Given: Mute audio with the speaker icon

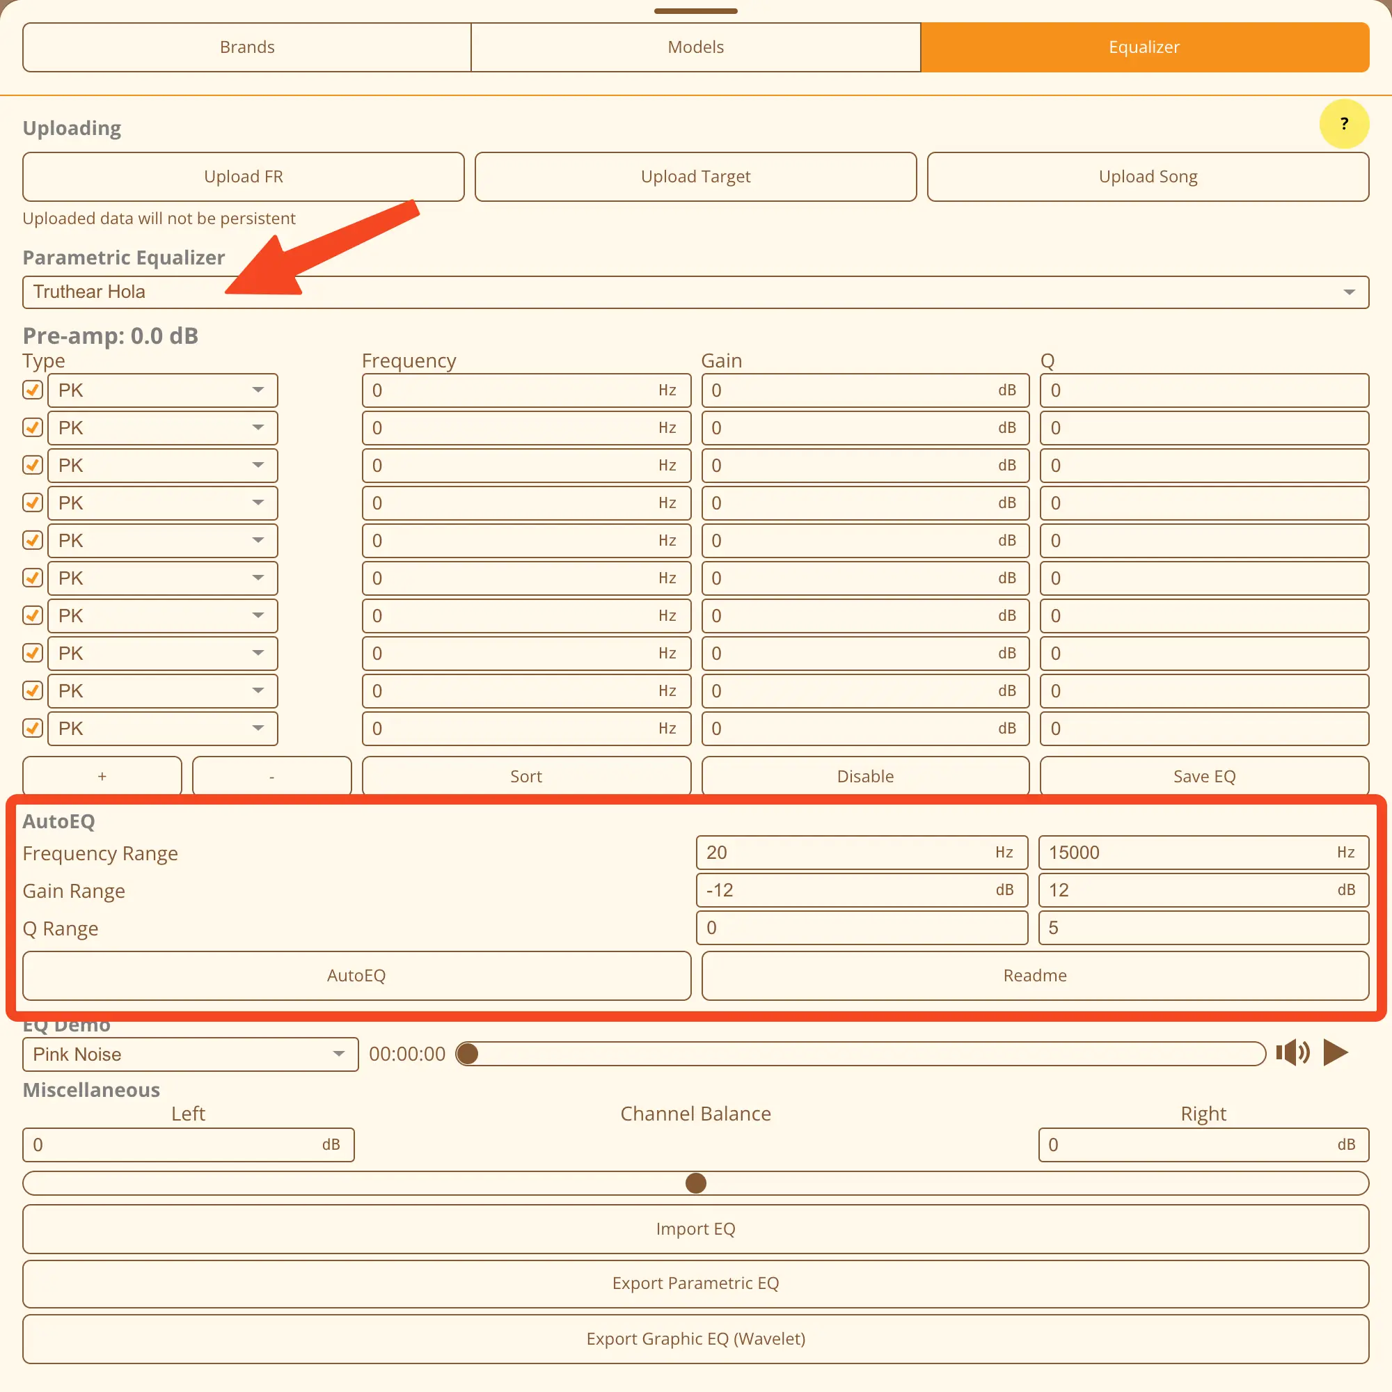Looking at the screenshot, I should (x=1292, y=1052).
